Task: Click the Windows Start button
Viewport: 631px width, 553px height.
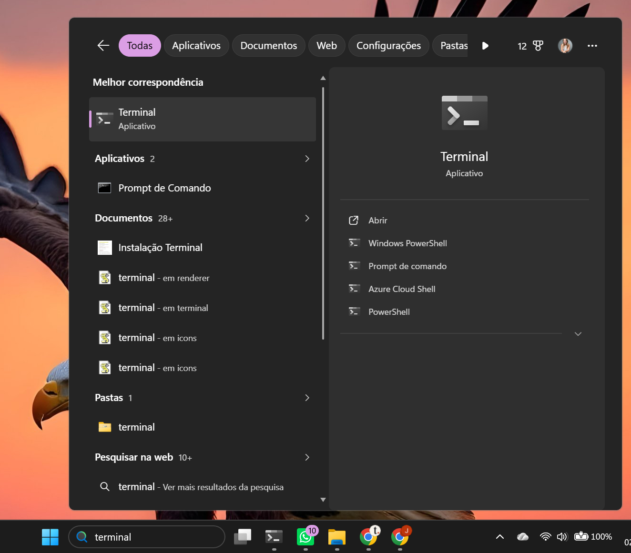Action: [x=50, y=537]
